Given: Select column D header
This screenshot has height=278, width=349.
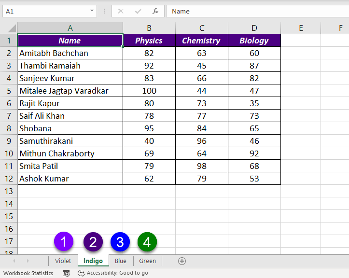Looking at the screenshot, I should 254,28.
